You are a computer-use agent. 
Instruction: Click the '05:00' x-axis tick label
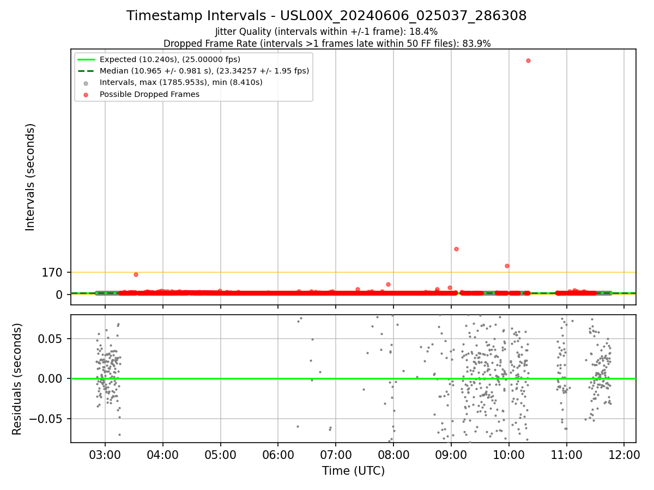click(x=221, y=454)
